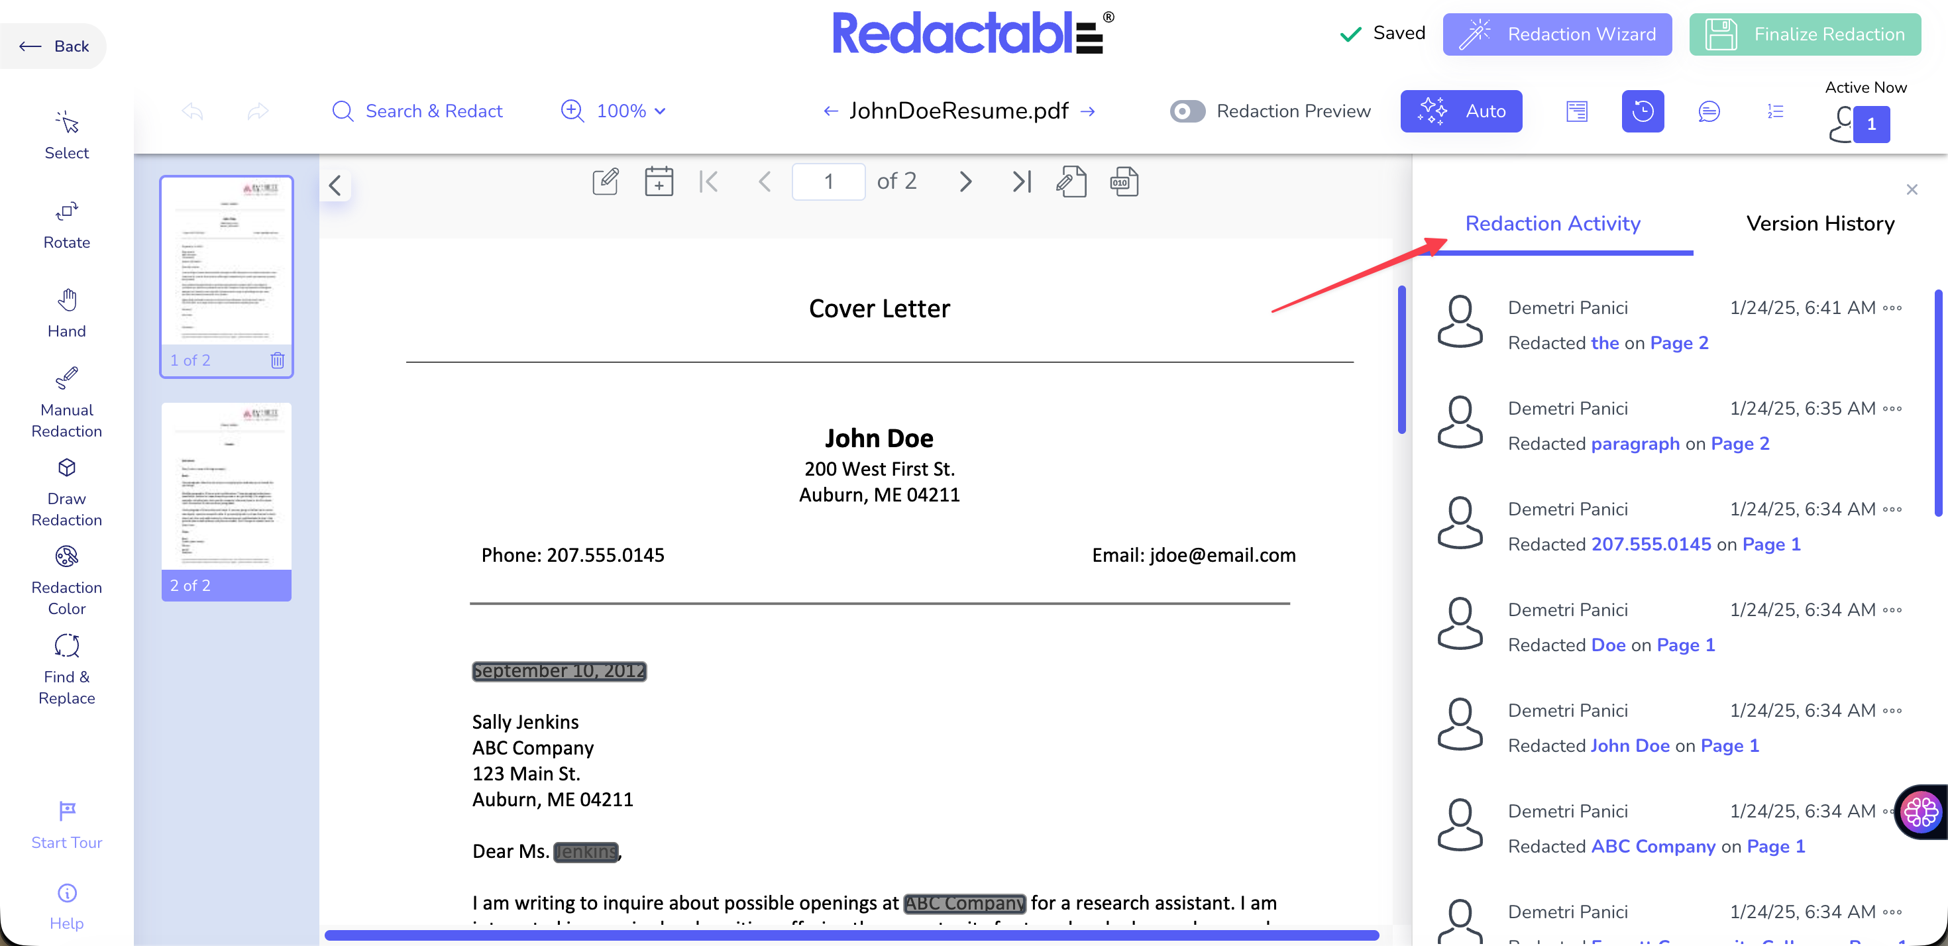The width and height of the screenshot is (1948, 946).
Task: Open the numbered list icon
Action: tap(1775, 111)
